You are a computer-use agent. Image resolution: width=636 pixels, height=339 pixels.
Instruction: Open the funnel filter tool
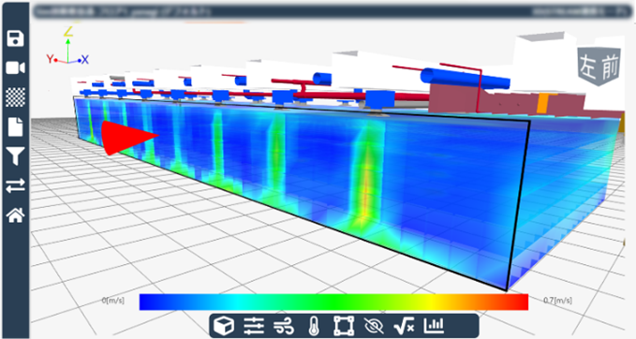15,156
